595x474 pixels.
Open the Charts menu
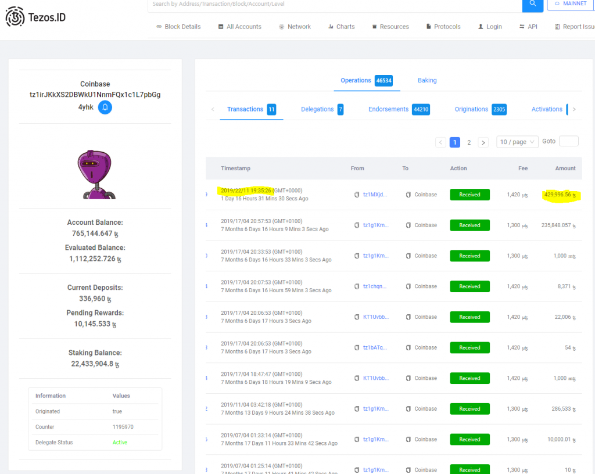[x=342, y=27]
